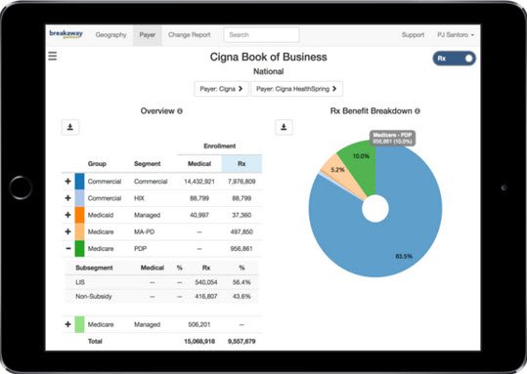Go to the Geography tab
Screen dimensions: 527x374
(x=110, y=34)
